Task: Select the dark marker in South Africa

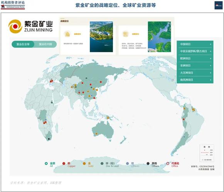Action: [49, 139]
